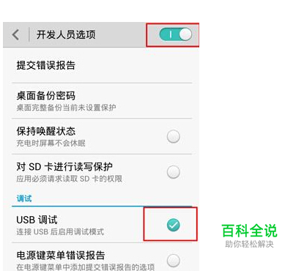Click the 助你轻松解决 tagline text
The image size is (307, 271).
249,244
